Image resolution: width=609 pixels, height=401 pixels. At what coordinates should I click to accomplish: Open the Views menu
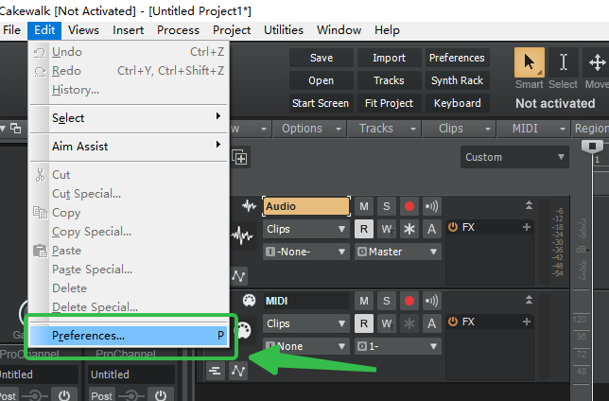(83, 30)
